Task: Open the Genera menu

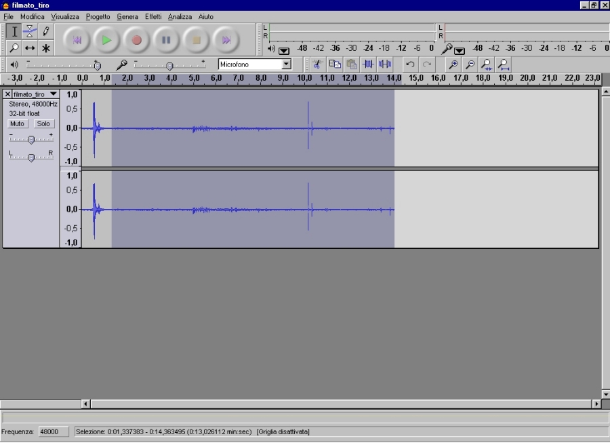Action: coord(127,17)
